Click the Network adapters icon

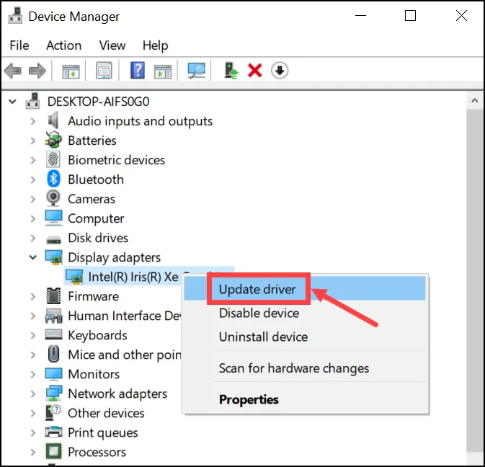coord(54,393)
